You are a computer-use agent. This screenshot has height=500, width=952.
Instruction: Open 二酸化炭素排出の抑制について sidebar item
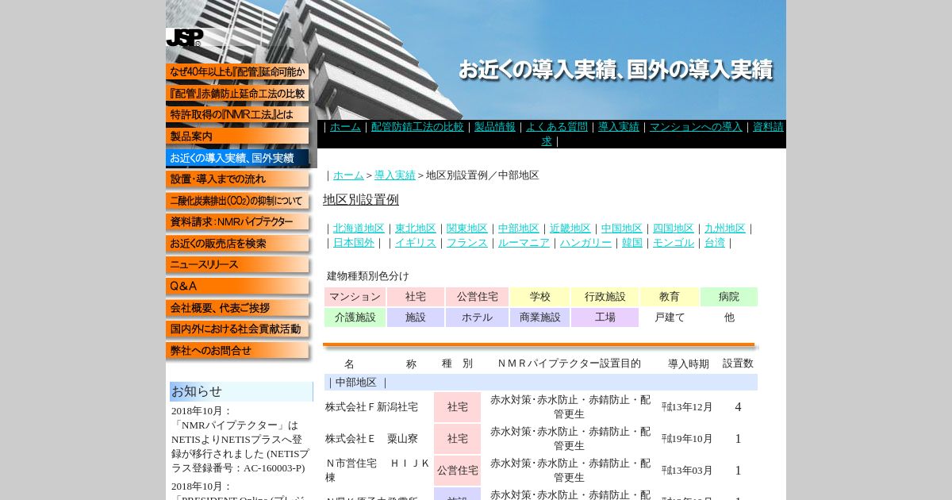coord(237,201)
